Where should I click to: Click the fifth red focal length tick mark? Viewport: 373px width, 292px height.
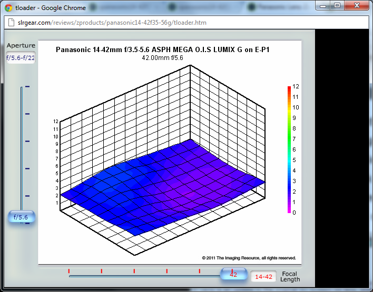(199, 271)
